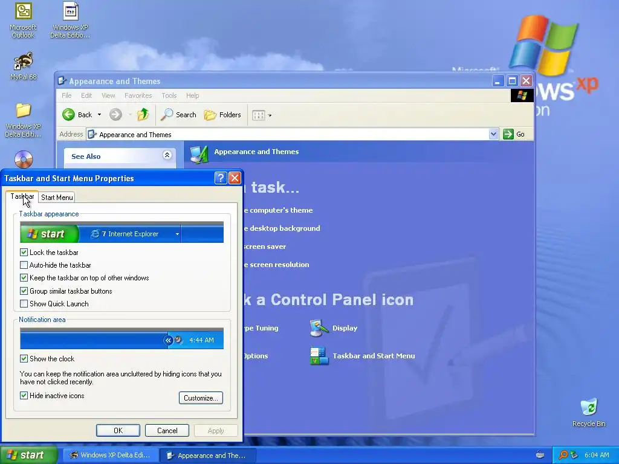The height and width of the screenshot is (464, 619).
Task: Open the Help menu
Action: (x=193, y=95)
